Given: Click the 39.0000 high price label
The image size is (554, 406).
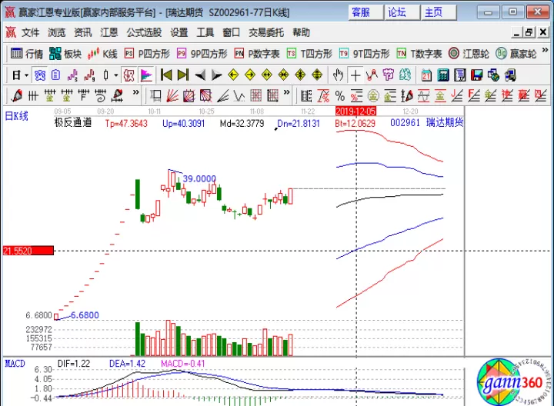Looking at the screenshot, I should tap(199, 178).
